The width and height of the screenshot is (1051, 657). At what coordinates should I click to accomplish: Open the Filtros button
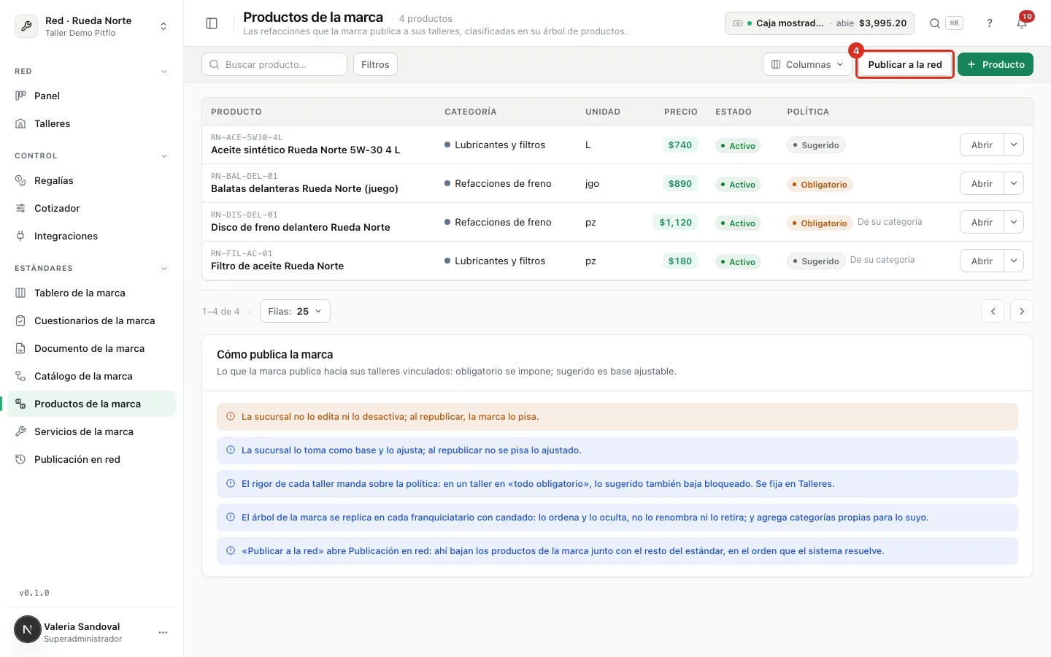point(375,64)
